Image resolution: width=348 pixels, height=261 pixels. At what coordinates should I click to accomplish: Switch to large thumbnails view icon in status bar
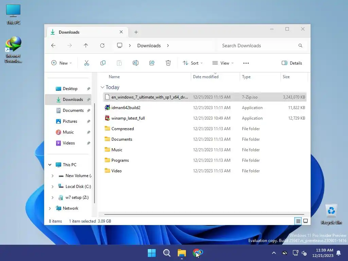click(306, 221)
